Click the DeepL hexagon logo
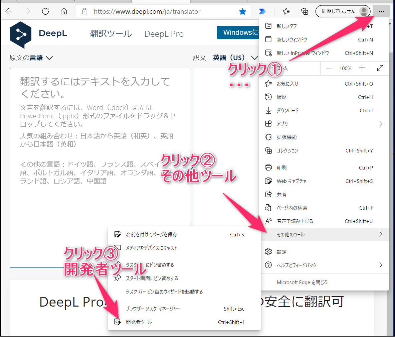Viewport: 395px width, 337px height. pyautogui.click(x=20, y=34)
